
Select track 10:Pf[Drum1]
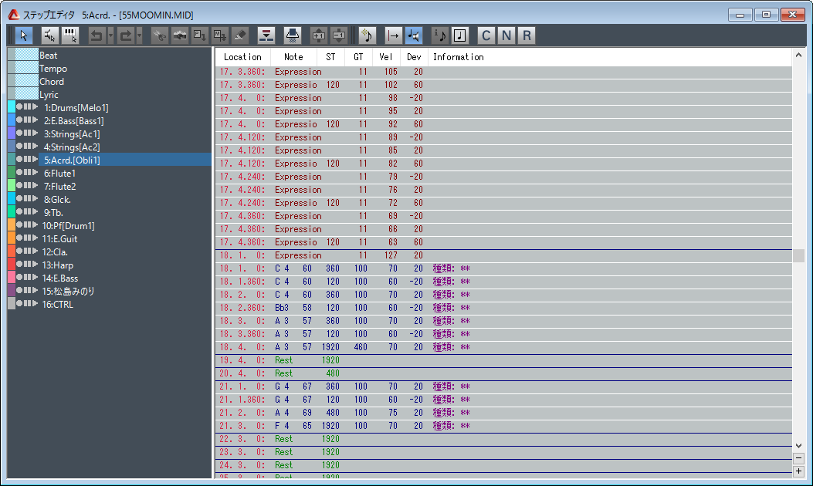[110, 225]
